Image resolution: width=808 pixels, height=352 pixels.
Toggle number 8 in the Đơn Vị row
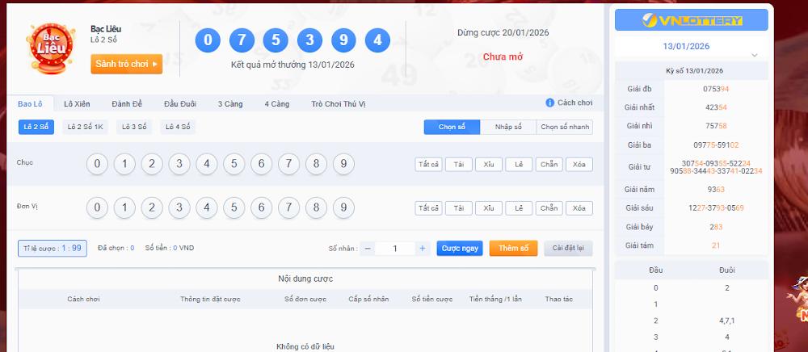pyautogui.click(x=316, y=208)
